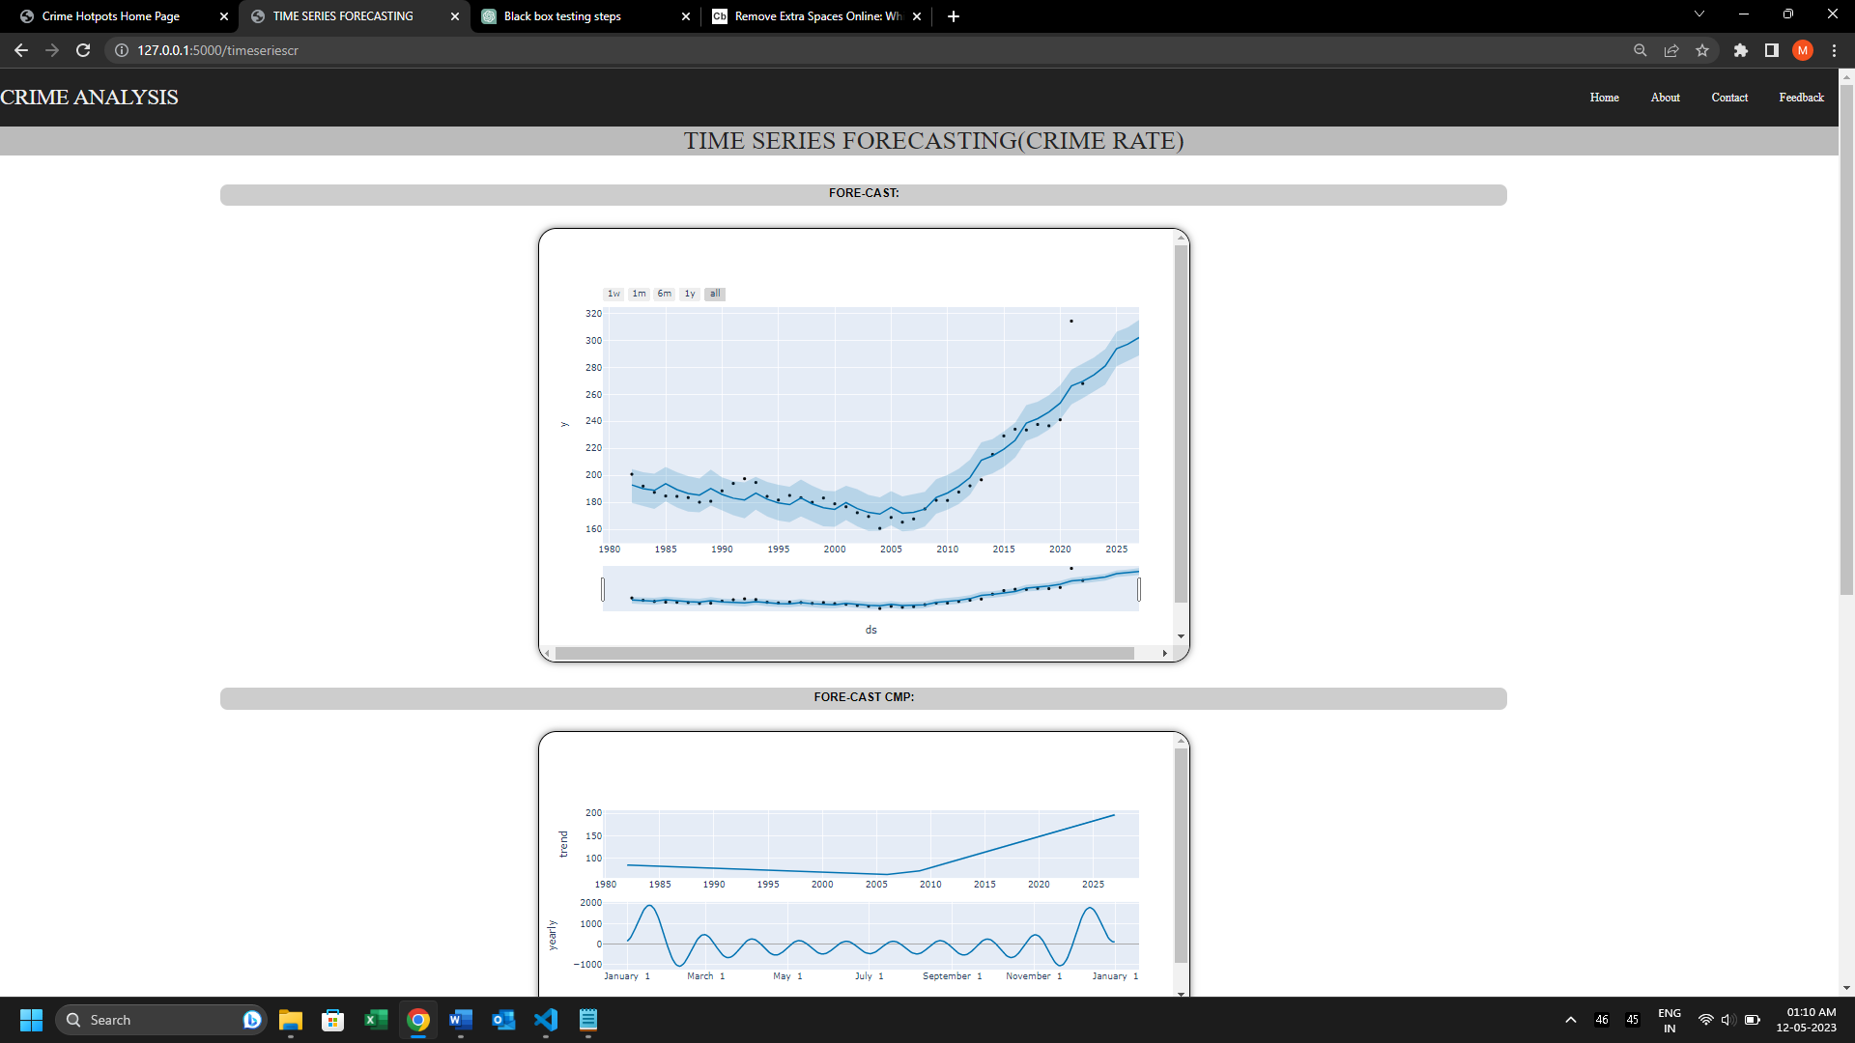Screen dimensions: 1855x1043
Task: Open the extensions puzzle icon
Action: 1742,50
